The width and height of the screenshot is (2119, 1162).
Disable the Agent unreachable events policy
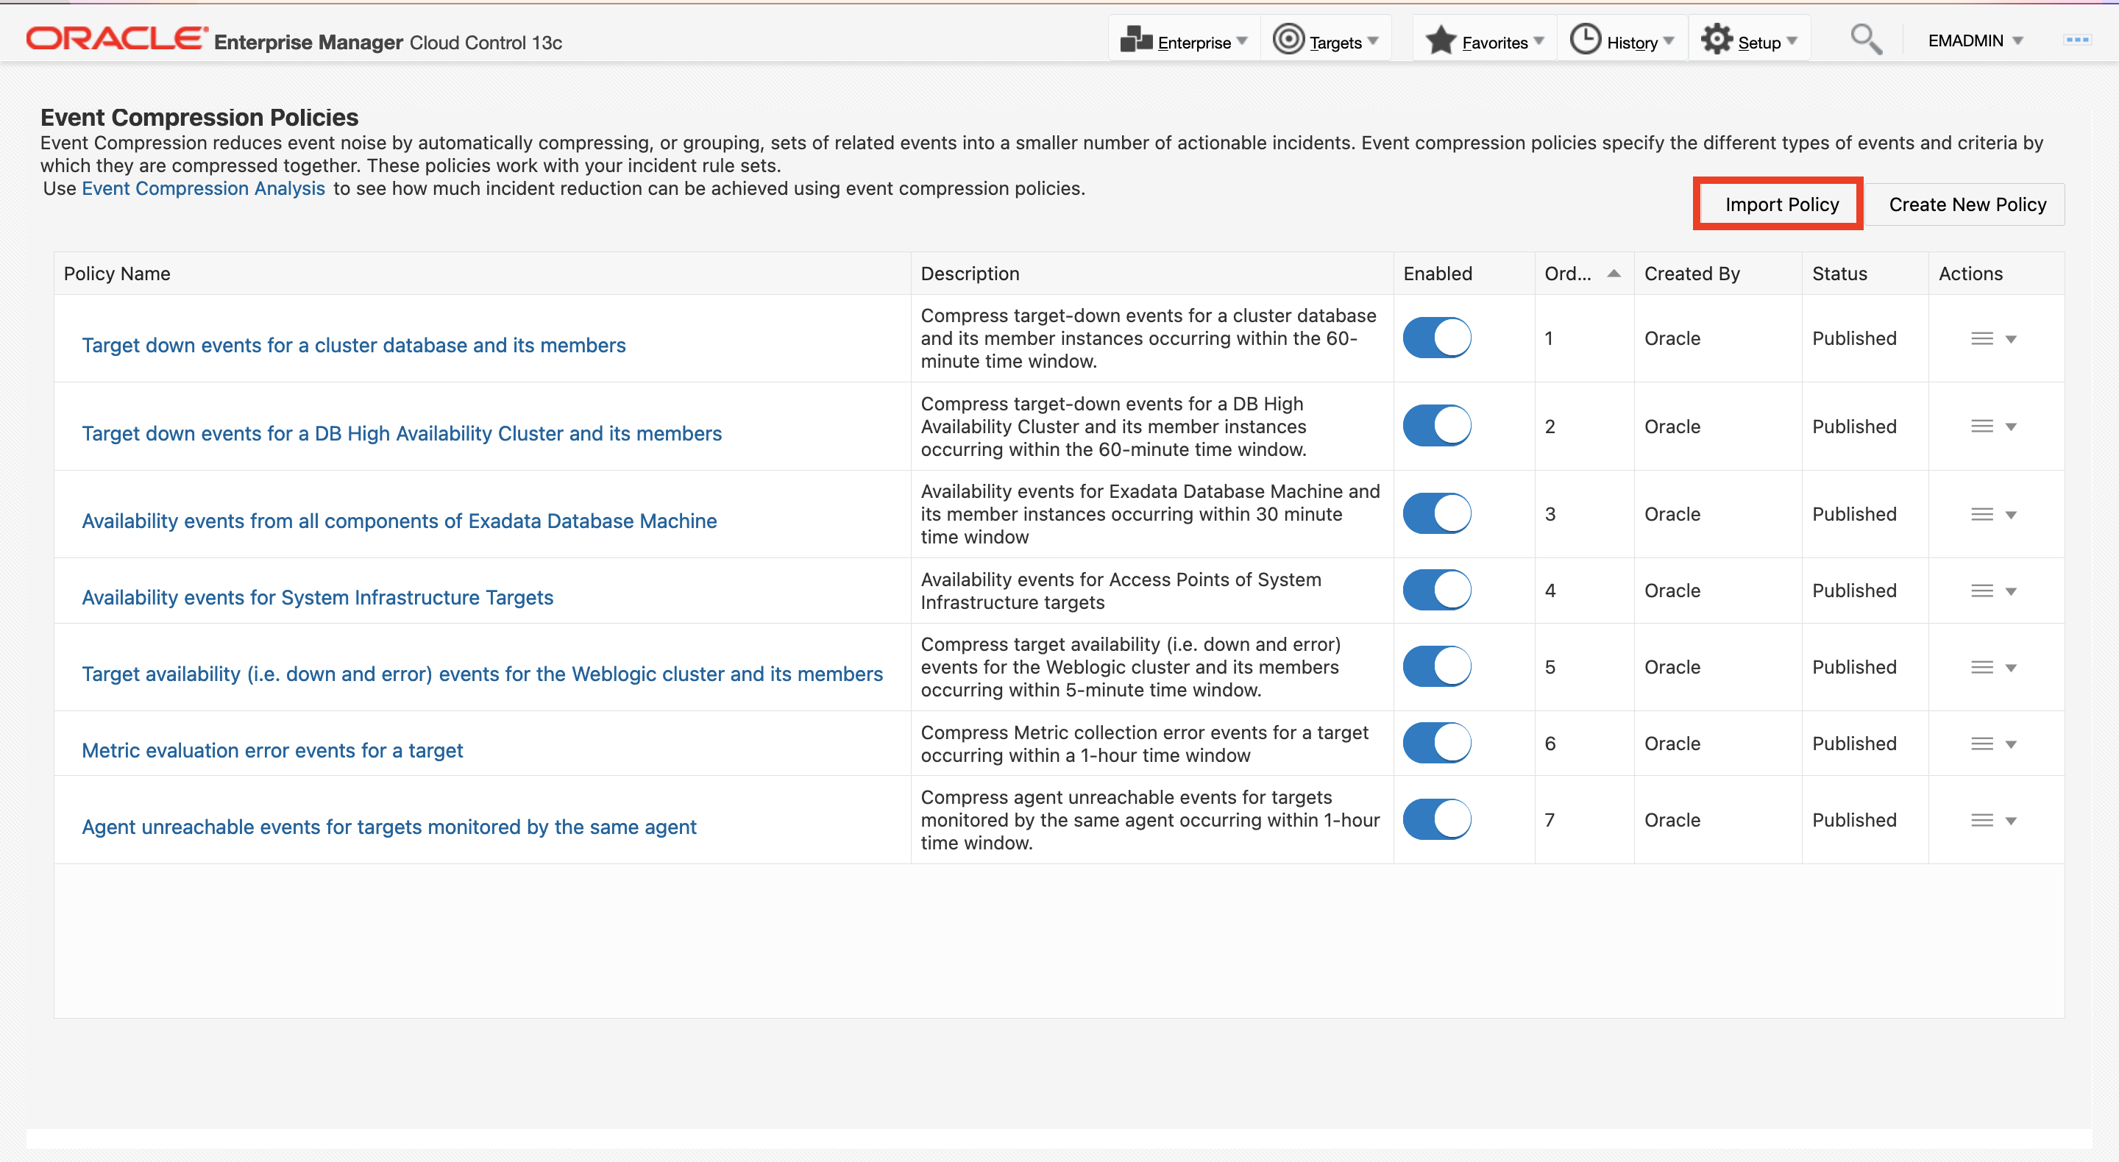click(x=1436, y=820)
